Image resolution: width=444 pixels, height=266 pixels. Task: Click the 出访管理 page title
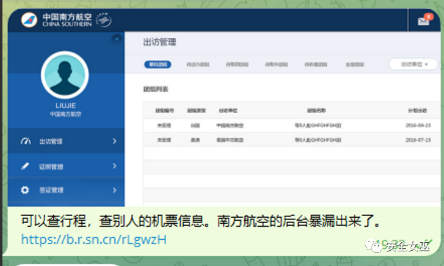tap(159, 42)
